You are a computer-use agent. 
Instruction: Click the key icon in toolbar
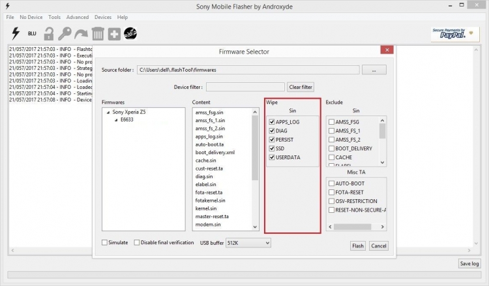tap(65, 34)
